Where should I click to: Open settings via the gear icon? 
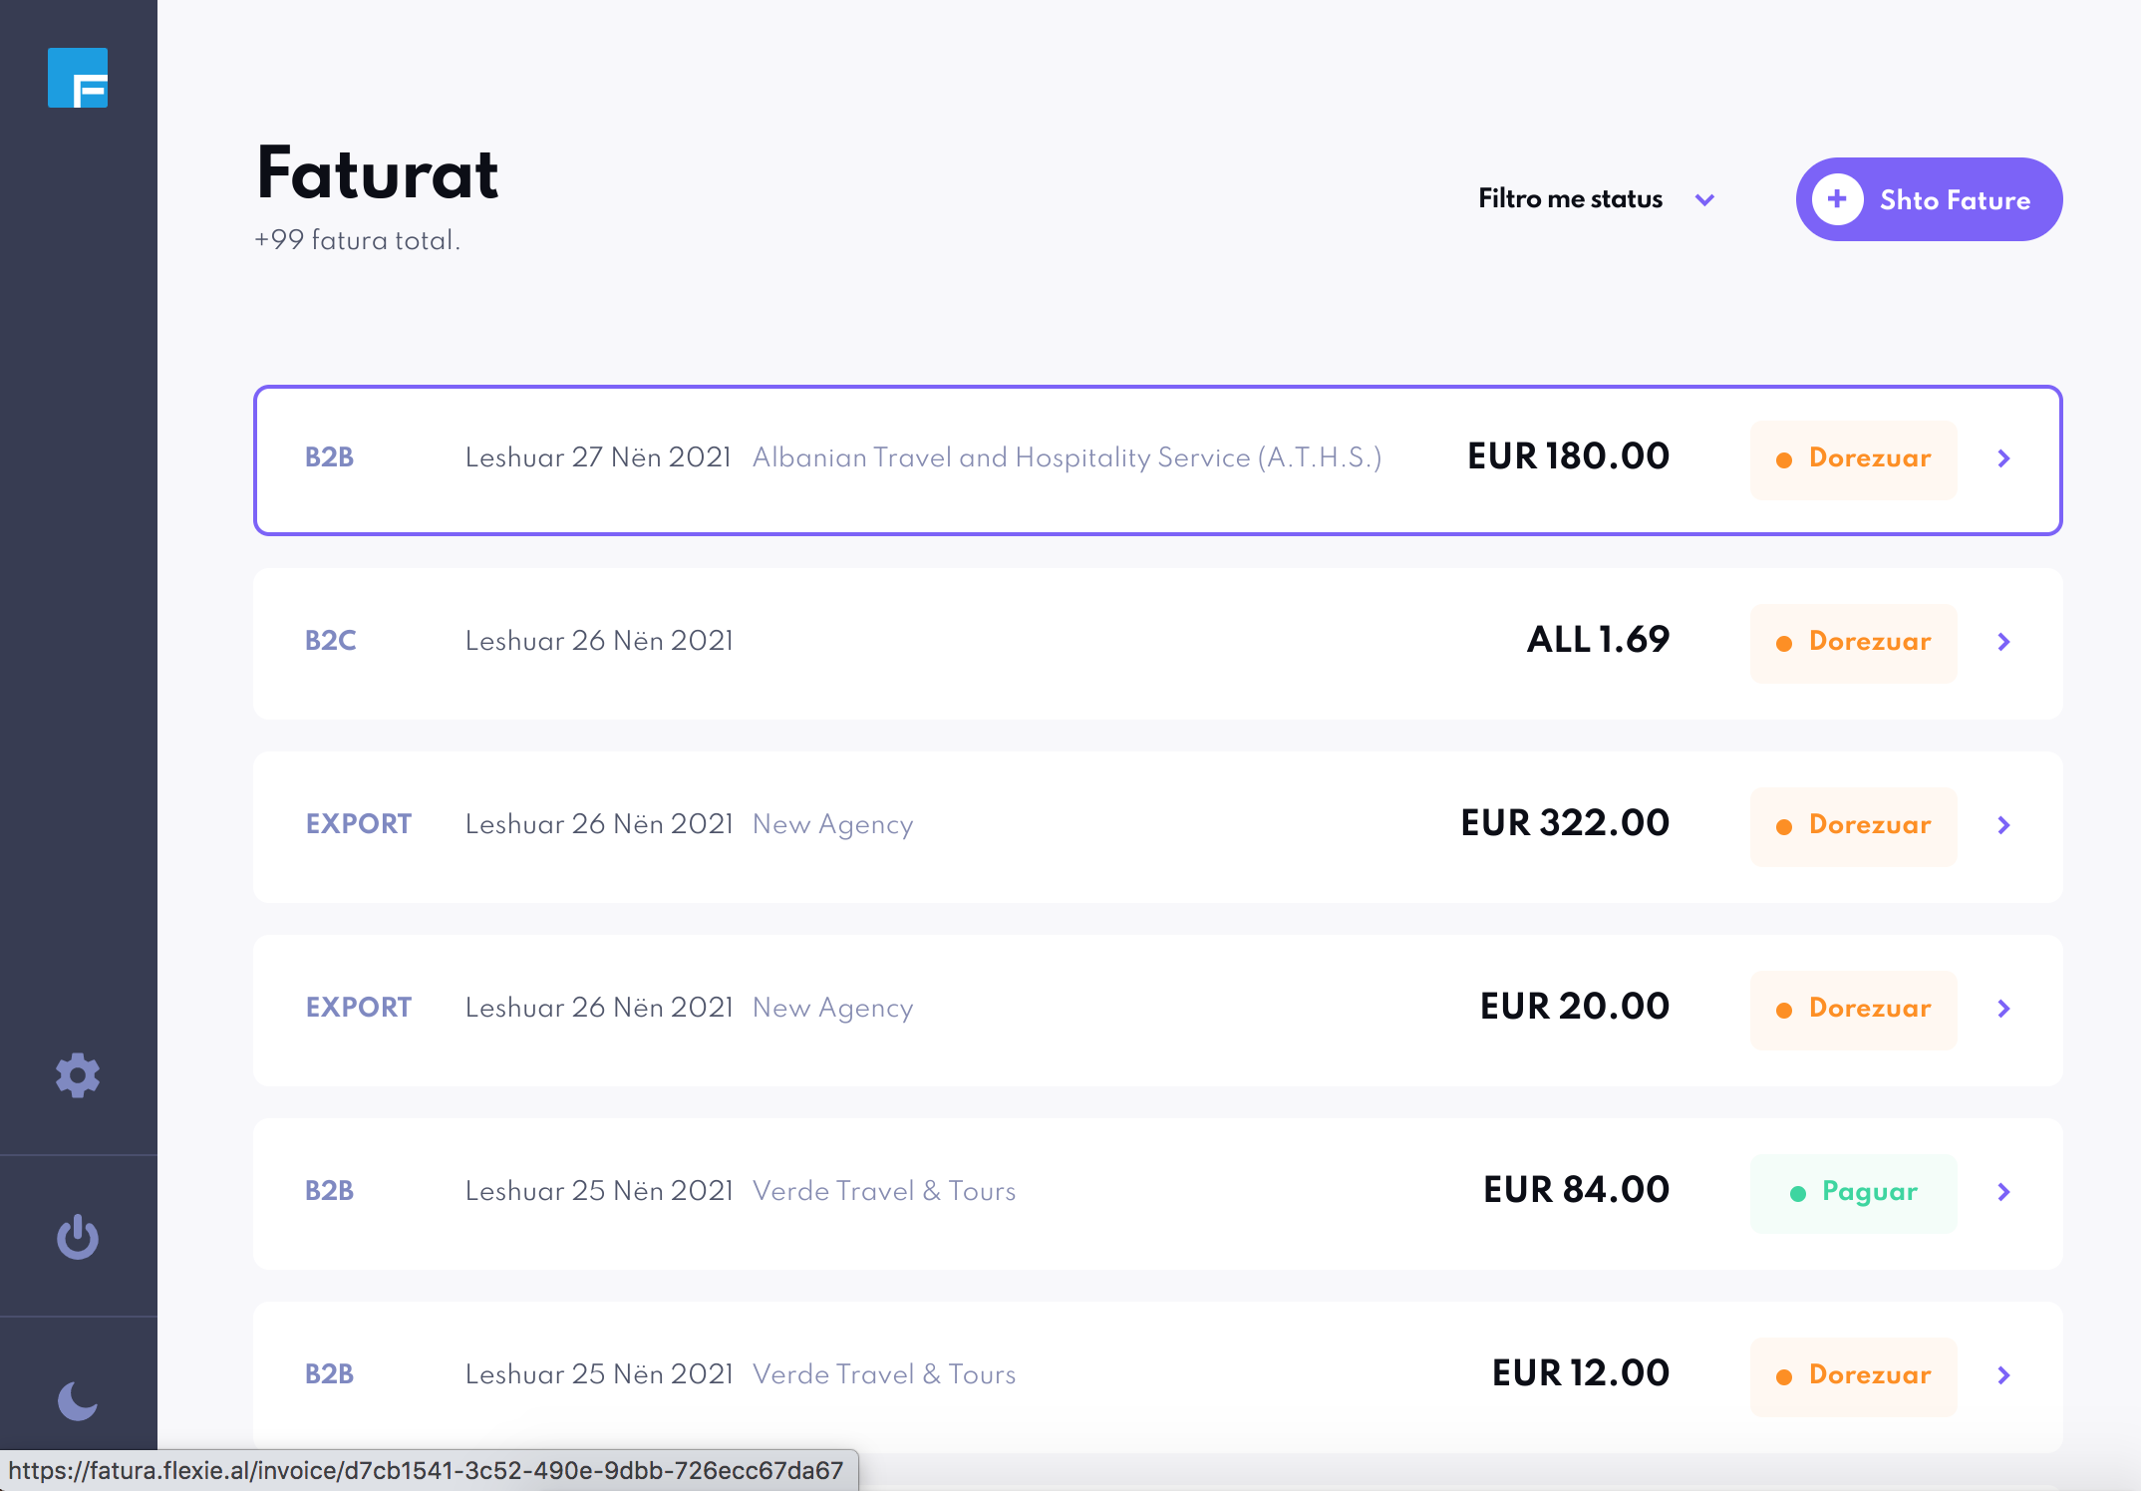[x=78, y=1076]
